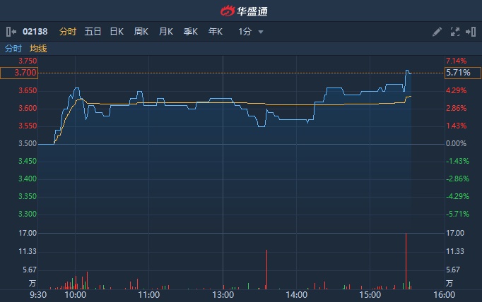Select the 季K quarterly candlestick tab

(191, 32)
